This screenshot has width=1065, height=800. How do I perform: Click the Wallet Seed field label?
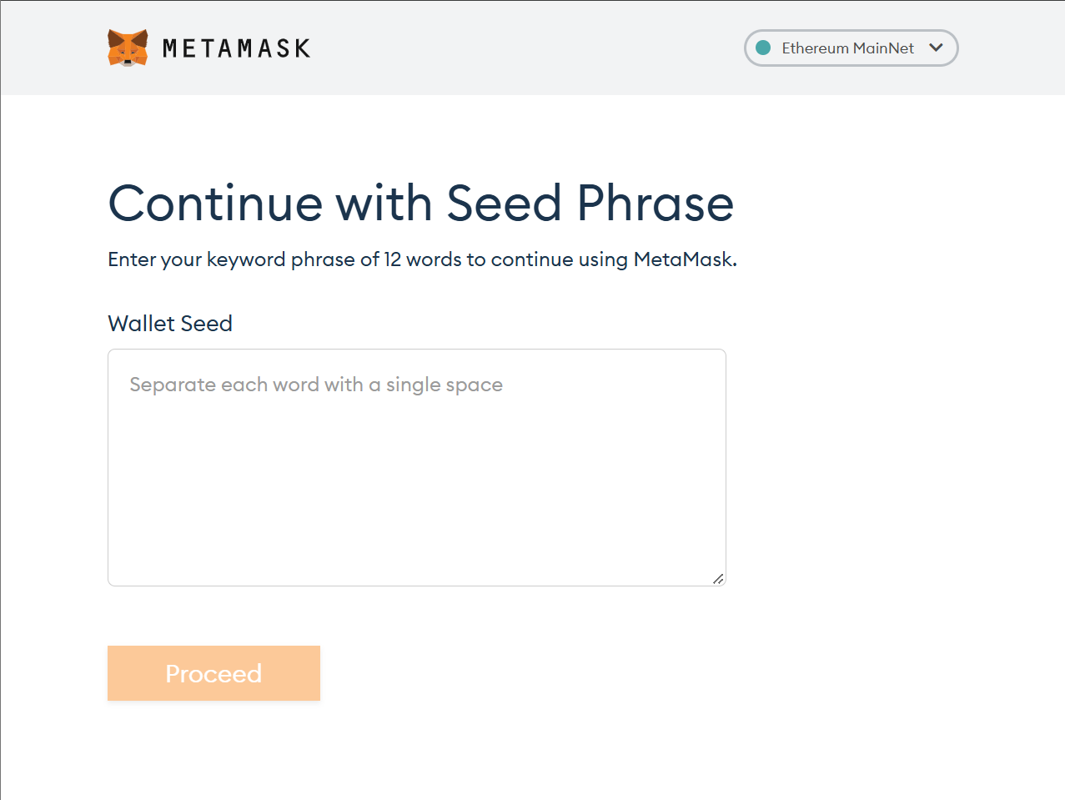[x=170, y=323]
